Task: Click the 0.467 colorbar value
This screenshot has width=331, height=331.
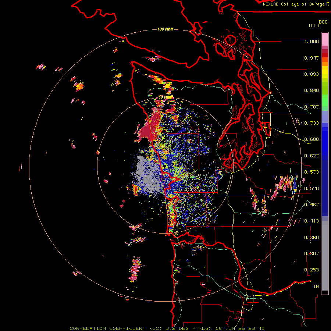Action: tap(312, 204)
